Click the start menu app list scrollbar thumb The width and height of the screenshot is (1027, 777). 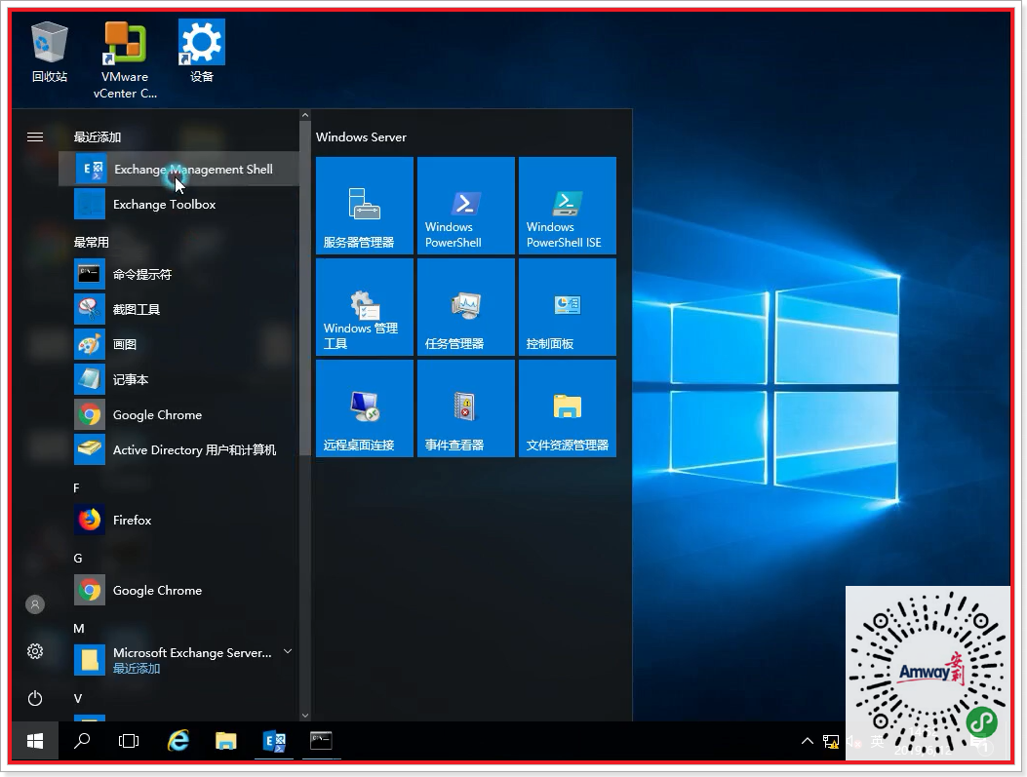tap(305, 288)
